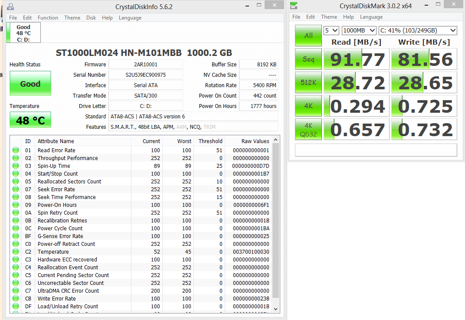Click the Seq read result 91.77

click(x=357, y=59)
